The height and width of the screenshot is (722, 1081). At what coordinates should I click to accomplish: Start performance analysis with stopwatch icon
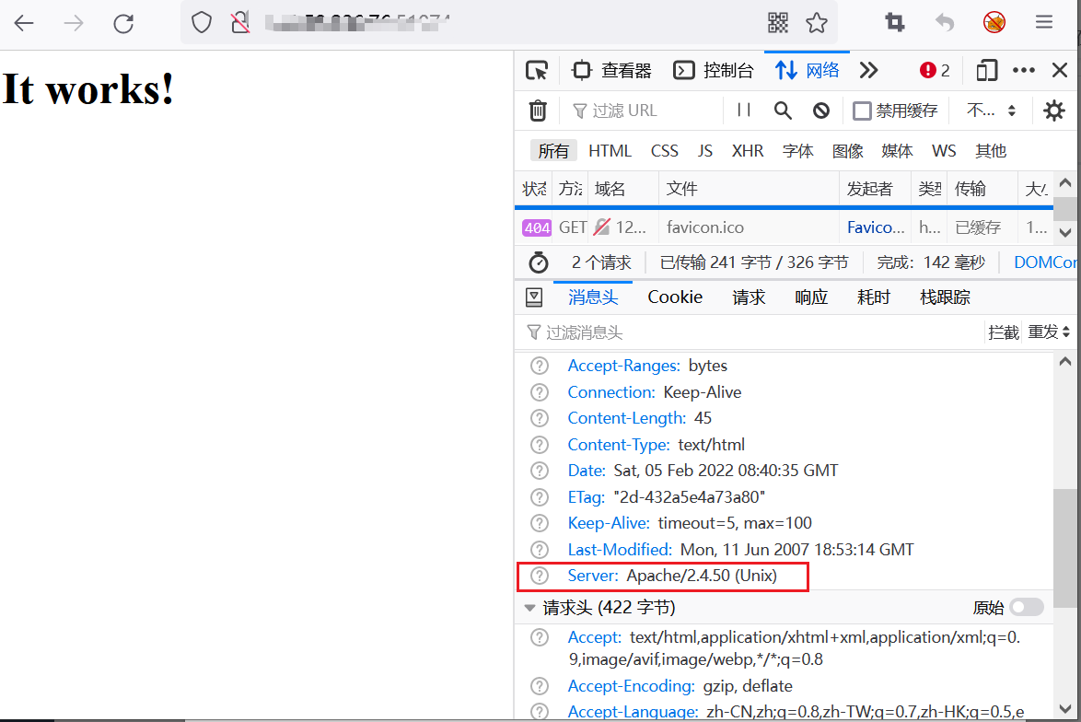click(x=537, y=262)
